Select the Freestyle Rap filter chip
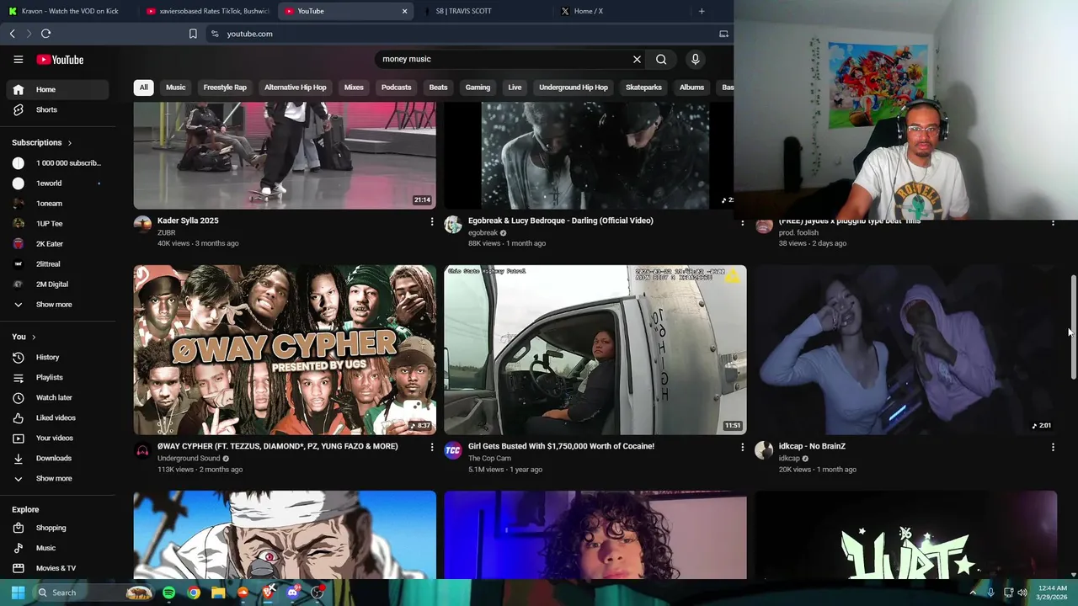1078x606 pixels. [x=225, y=88]
